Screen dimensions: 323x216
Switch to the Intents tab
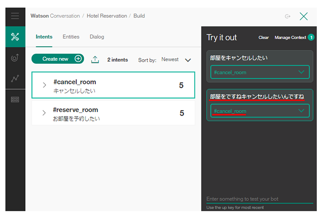[44, 37]
